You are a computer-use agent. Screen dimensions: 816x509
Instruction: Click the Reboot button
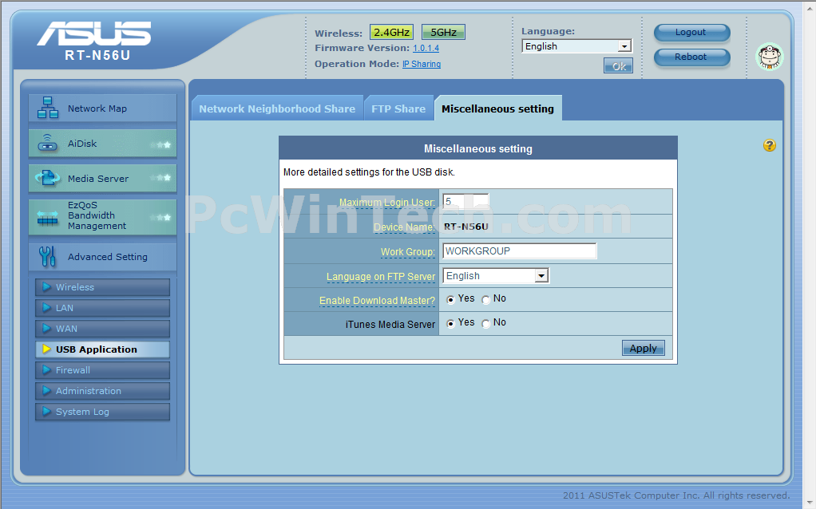[691, 57]
